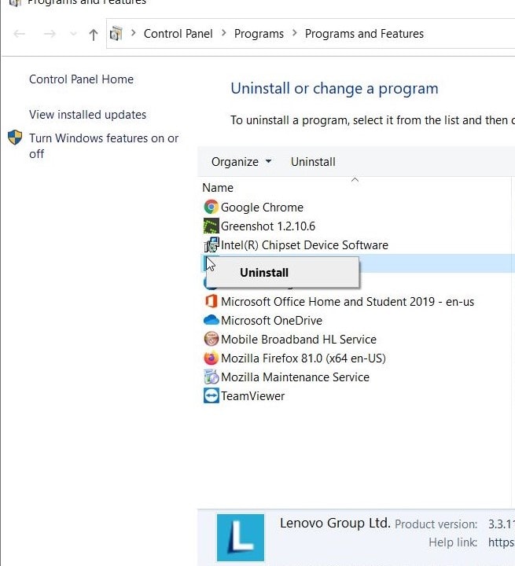Click the Microsoft OneDrive cloud icon
The image size is (515, 566).
(x=211, y=320)
